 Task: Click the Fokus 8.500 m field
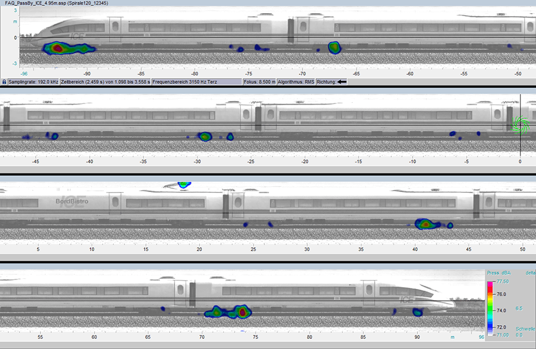pyautogui.click(x=259, y=81)
